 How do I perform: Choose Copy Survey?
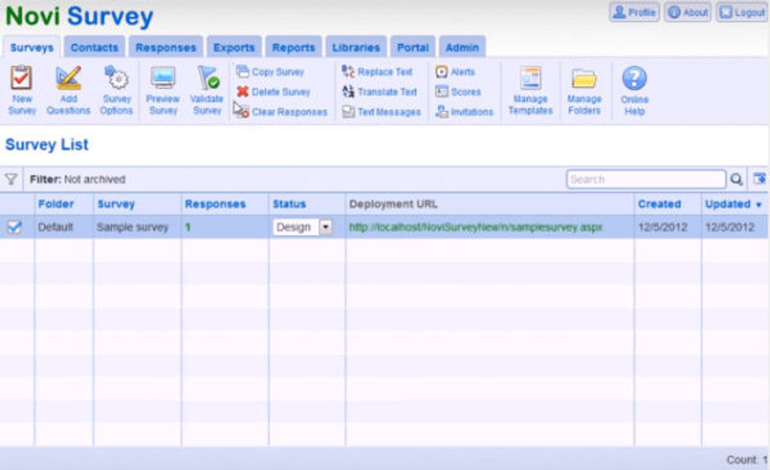pos(270,71)
